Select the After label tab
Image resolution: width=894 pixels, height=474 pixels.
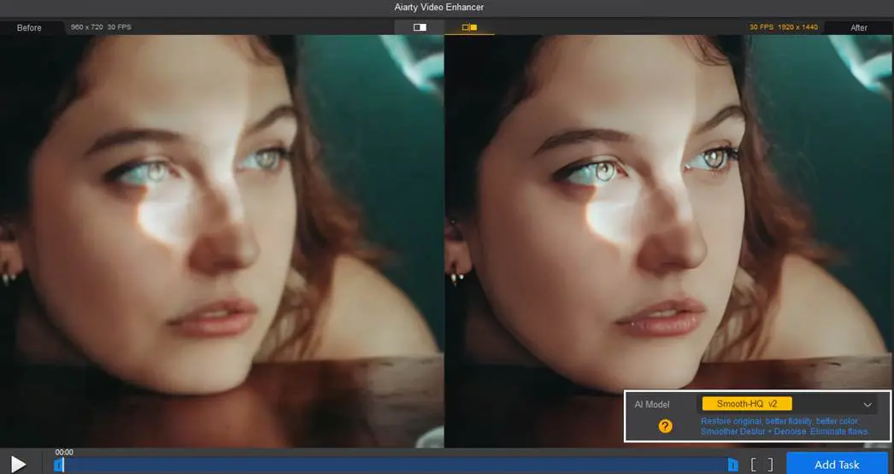click(x=859, y=28)
